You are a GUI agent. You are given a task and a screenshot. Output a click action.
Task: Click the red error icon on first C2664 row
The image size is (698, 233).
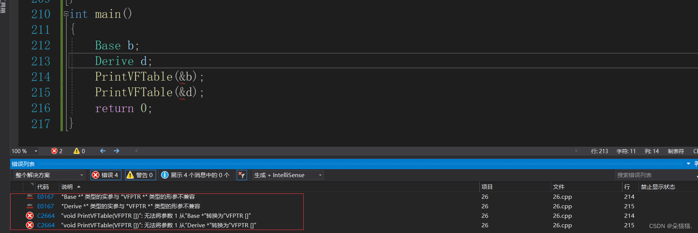pyautogui.click(x=30, y=216)
